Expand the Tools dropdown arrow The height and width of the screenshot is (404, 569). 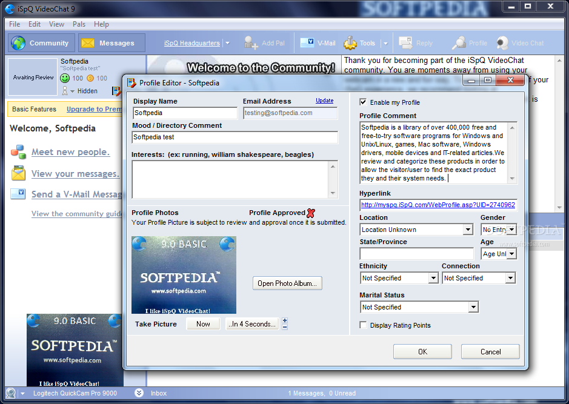point(385,43)
